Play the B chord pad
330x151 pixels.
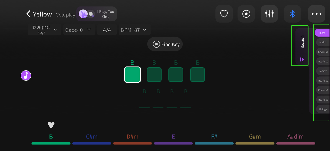click(x=51, y=139)
